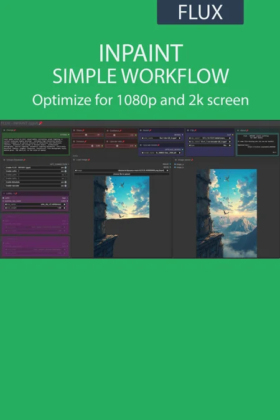Open the unet_name model dropdown
Image resolution: width=280 pixels, height=420 pixels.
(x=161, y=138)
